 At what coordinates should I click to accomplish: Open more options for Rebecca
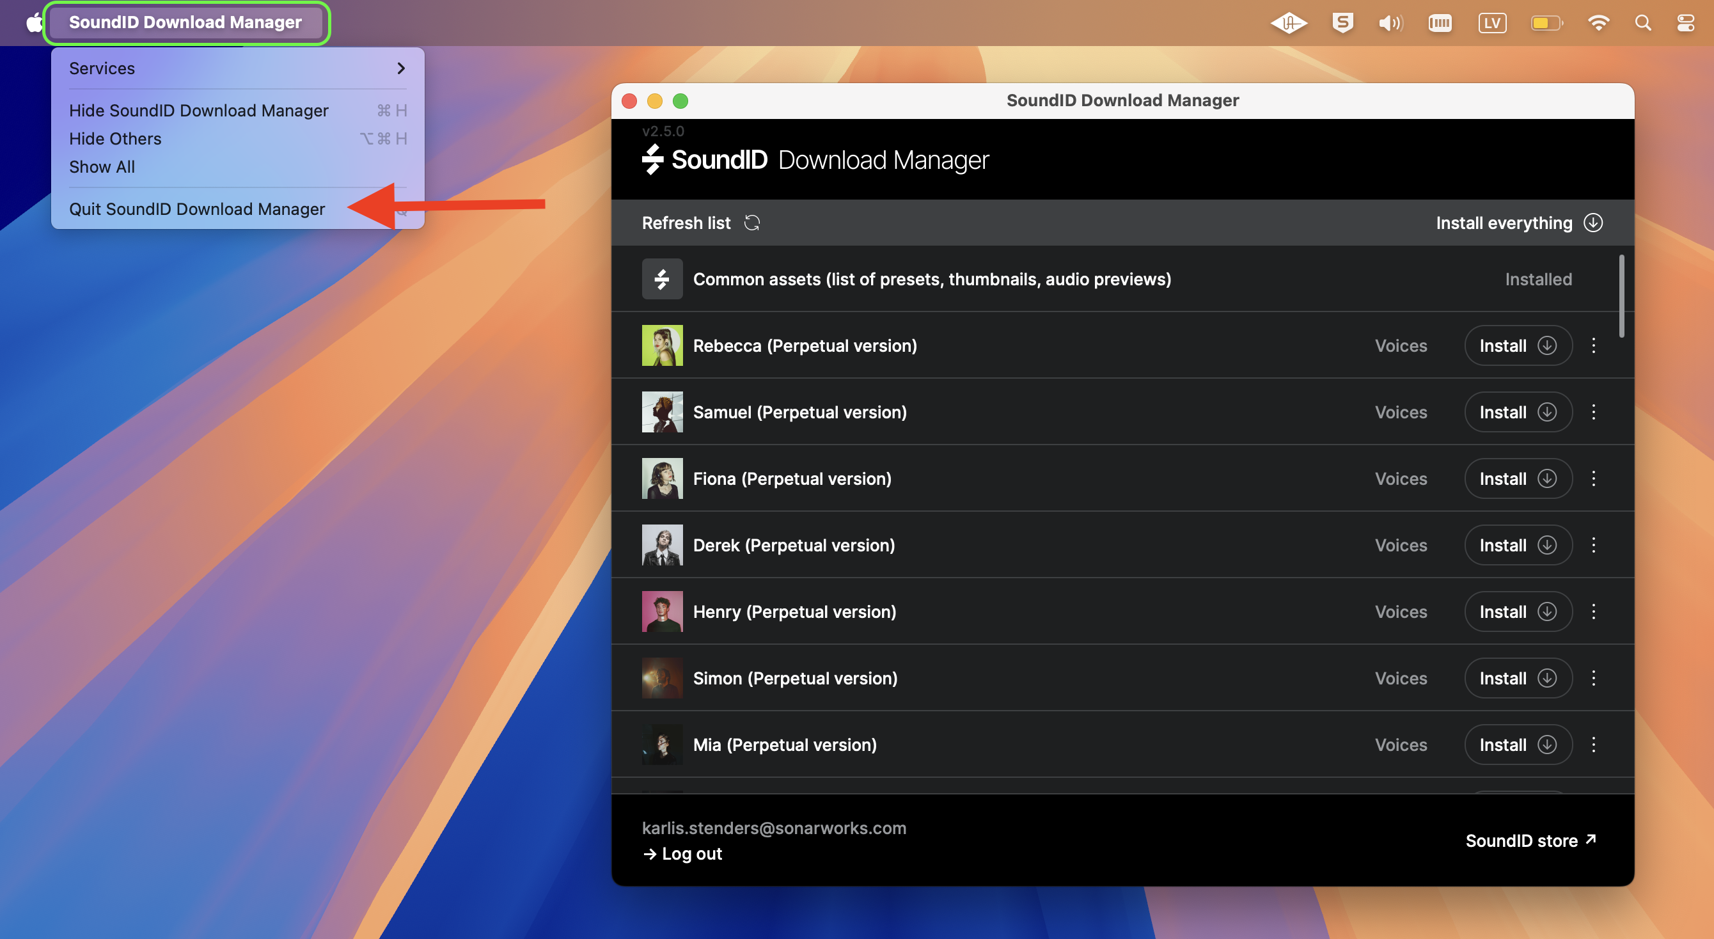(x=1594, y=345)
